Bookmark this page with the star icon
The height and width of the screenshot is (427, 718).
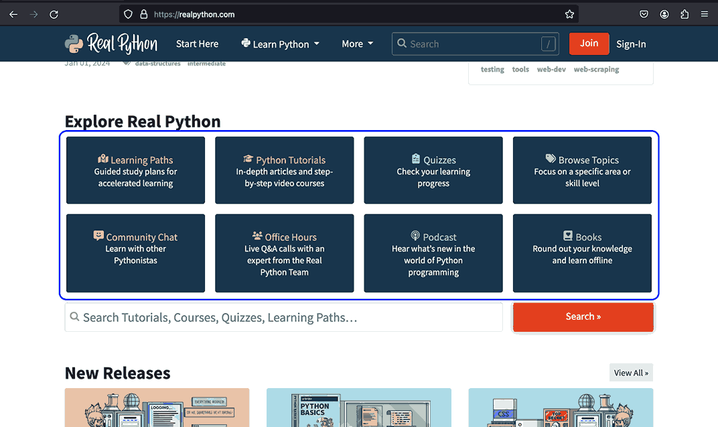pyautogui.click(x=569, y=14)
